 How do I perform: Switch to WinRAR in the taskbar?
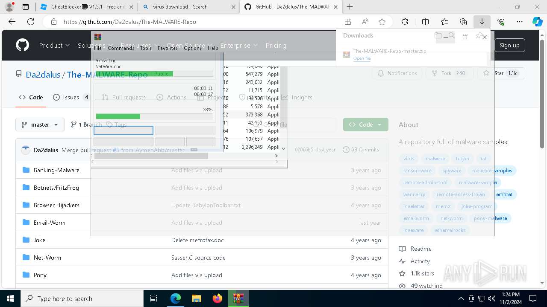(x=238, y=298)
